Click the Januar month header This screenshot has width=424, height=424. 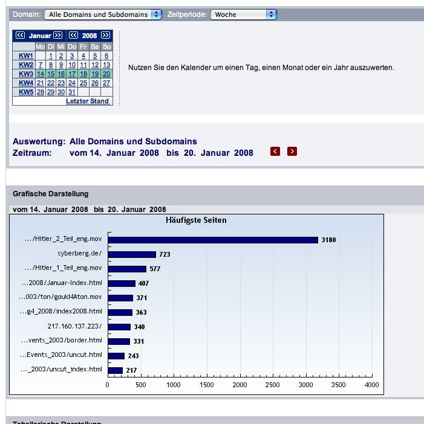(40, 36)
